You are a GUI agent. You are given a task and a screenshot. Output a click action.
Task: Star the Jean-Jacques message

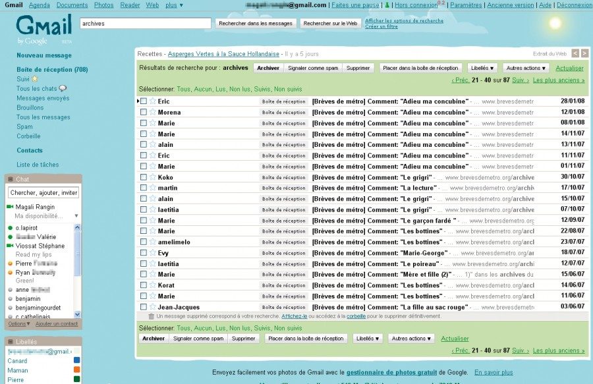(x=153, y=307)
